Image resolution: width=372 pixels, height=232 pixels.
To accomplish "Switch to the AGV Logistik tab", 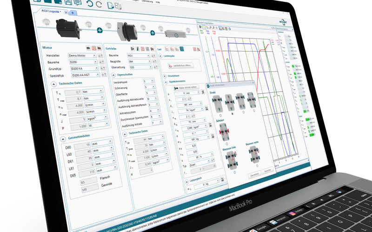I will coord(52,11).
